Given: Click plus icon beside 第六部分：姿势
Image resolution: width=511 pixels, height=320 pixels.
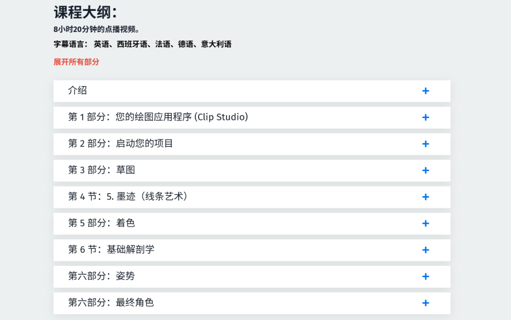Looking at the screenshot, I should (425, 277).
